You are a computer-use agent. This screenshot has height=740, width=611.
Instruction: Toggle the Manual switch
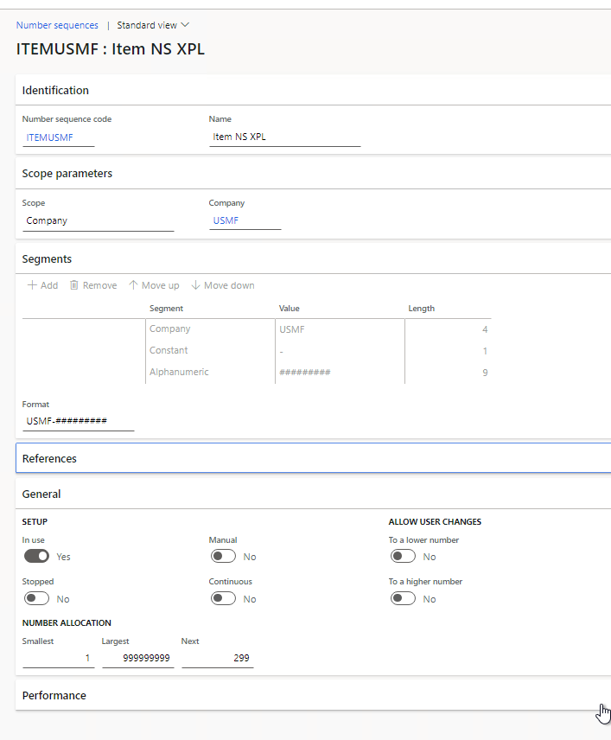(x=223, y=557)
